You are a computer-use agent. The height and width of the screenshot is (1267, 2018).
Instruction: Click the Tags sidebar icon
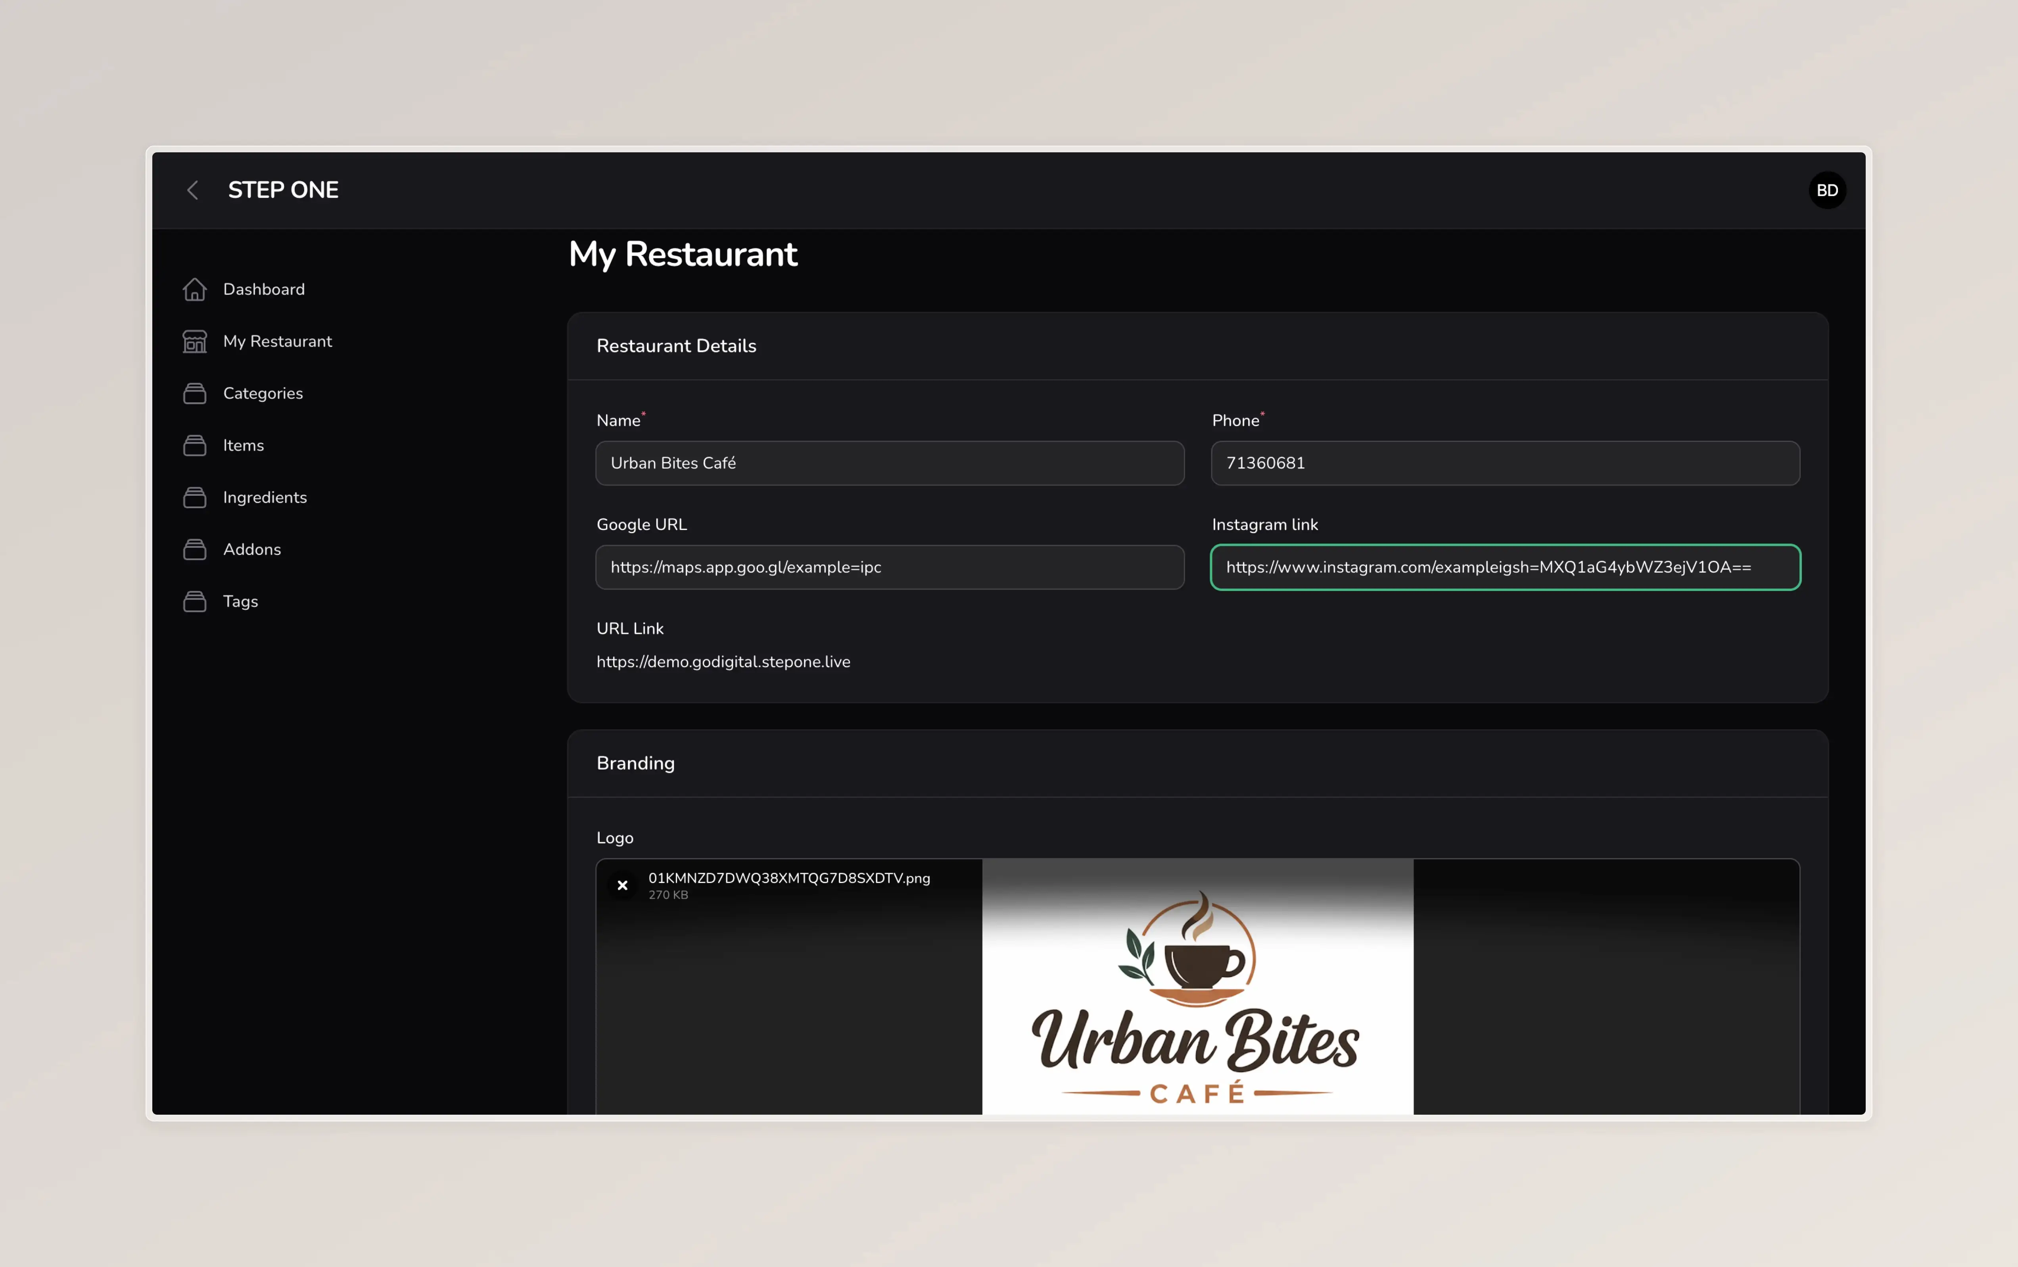click(194, 601)
